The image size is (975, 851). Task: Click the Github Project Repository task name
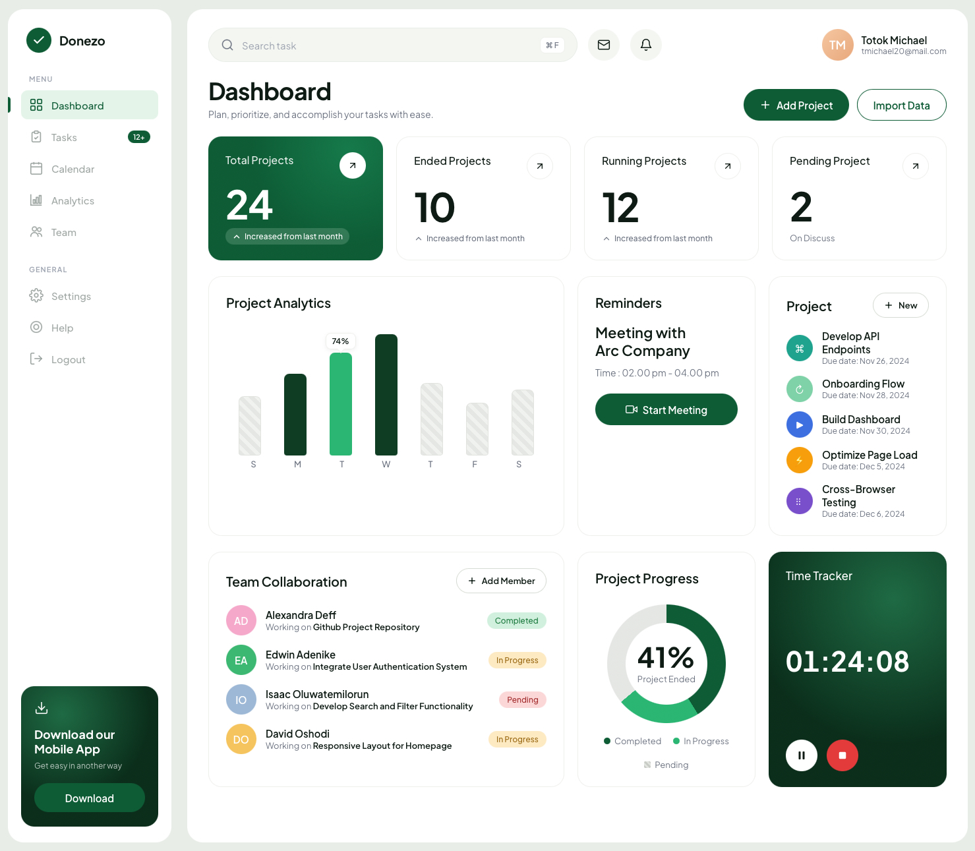coord(367,627)
